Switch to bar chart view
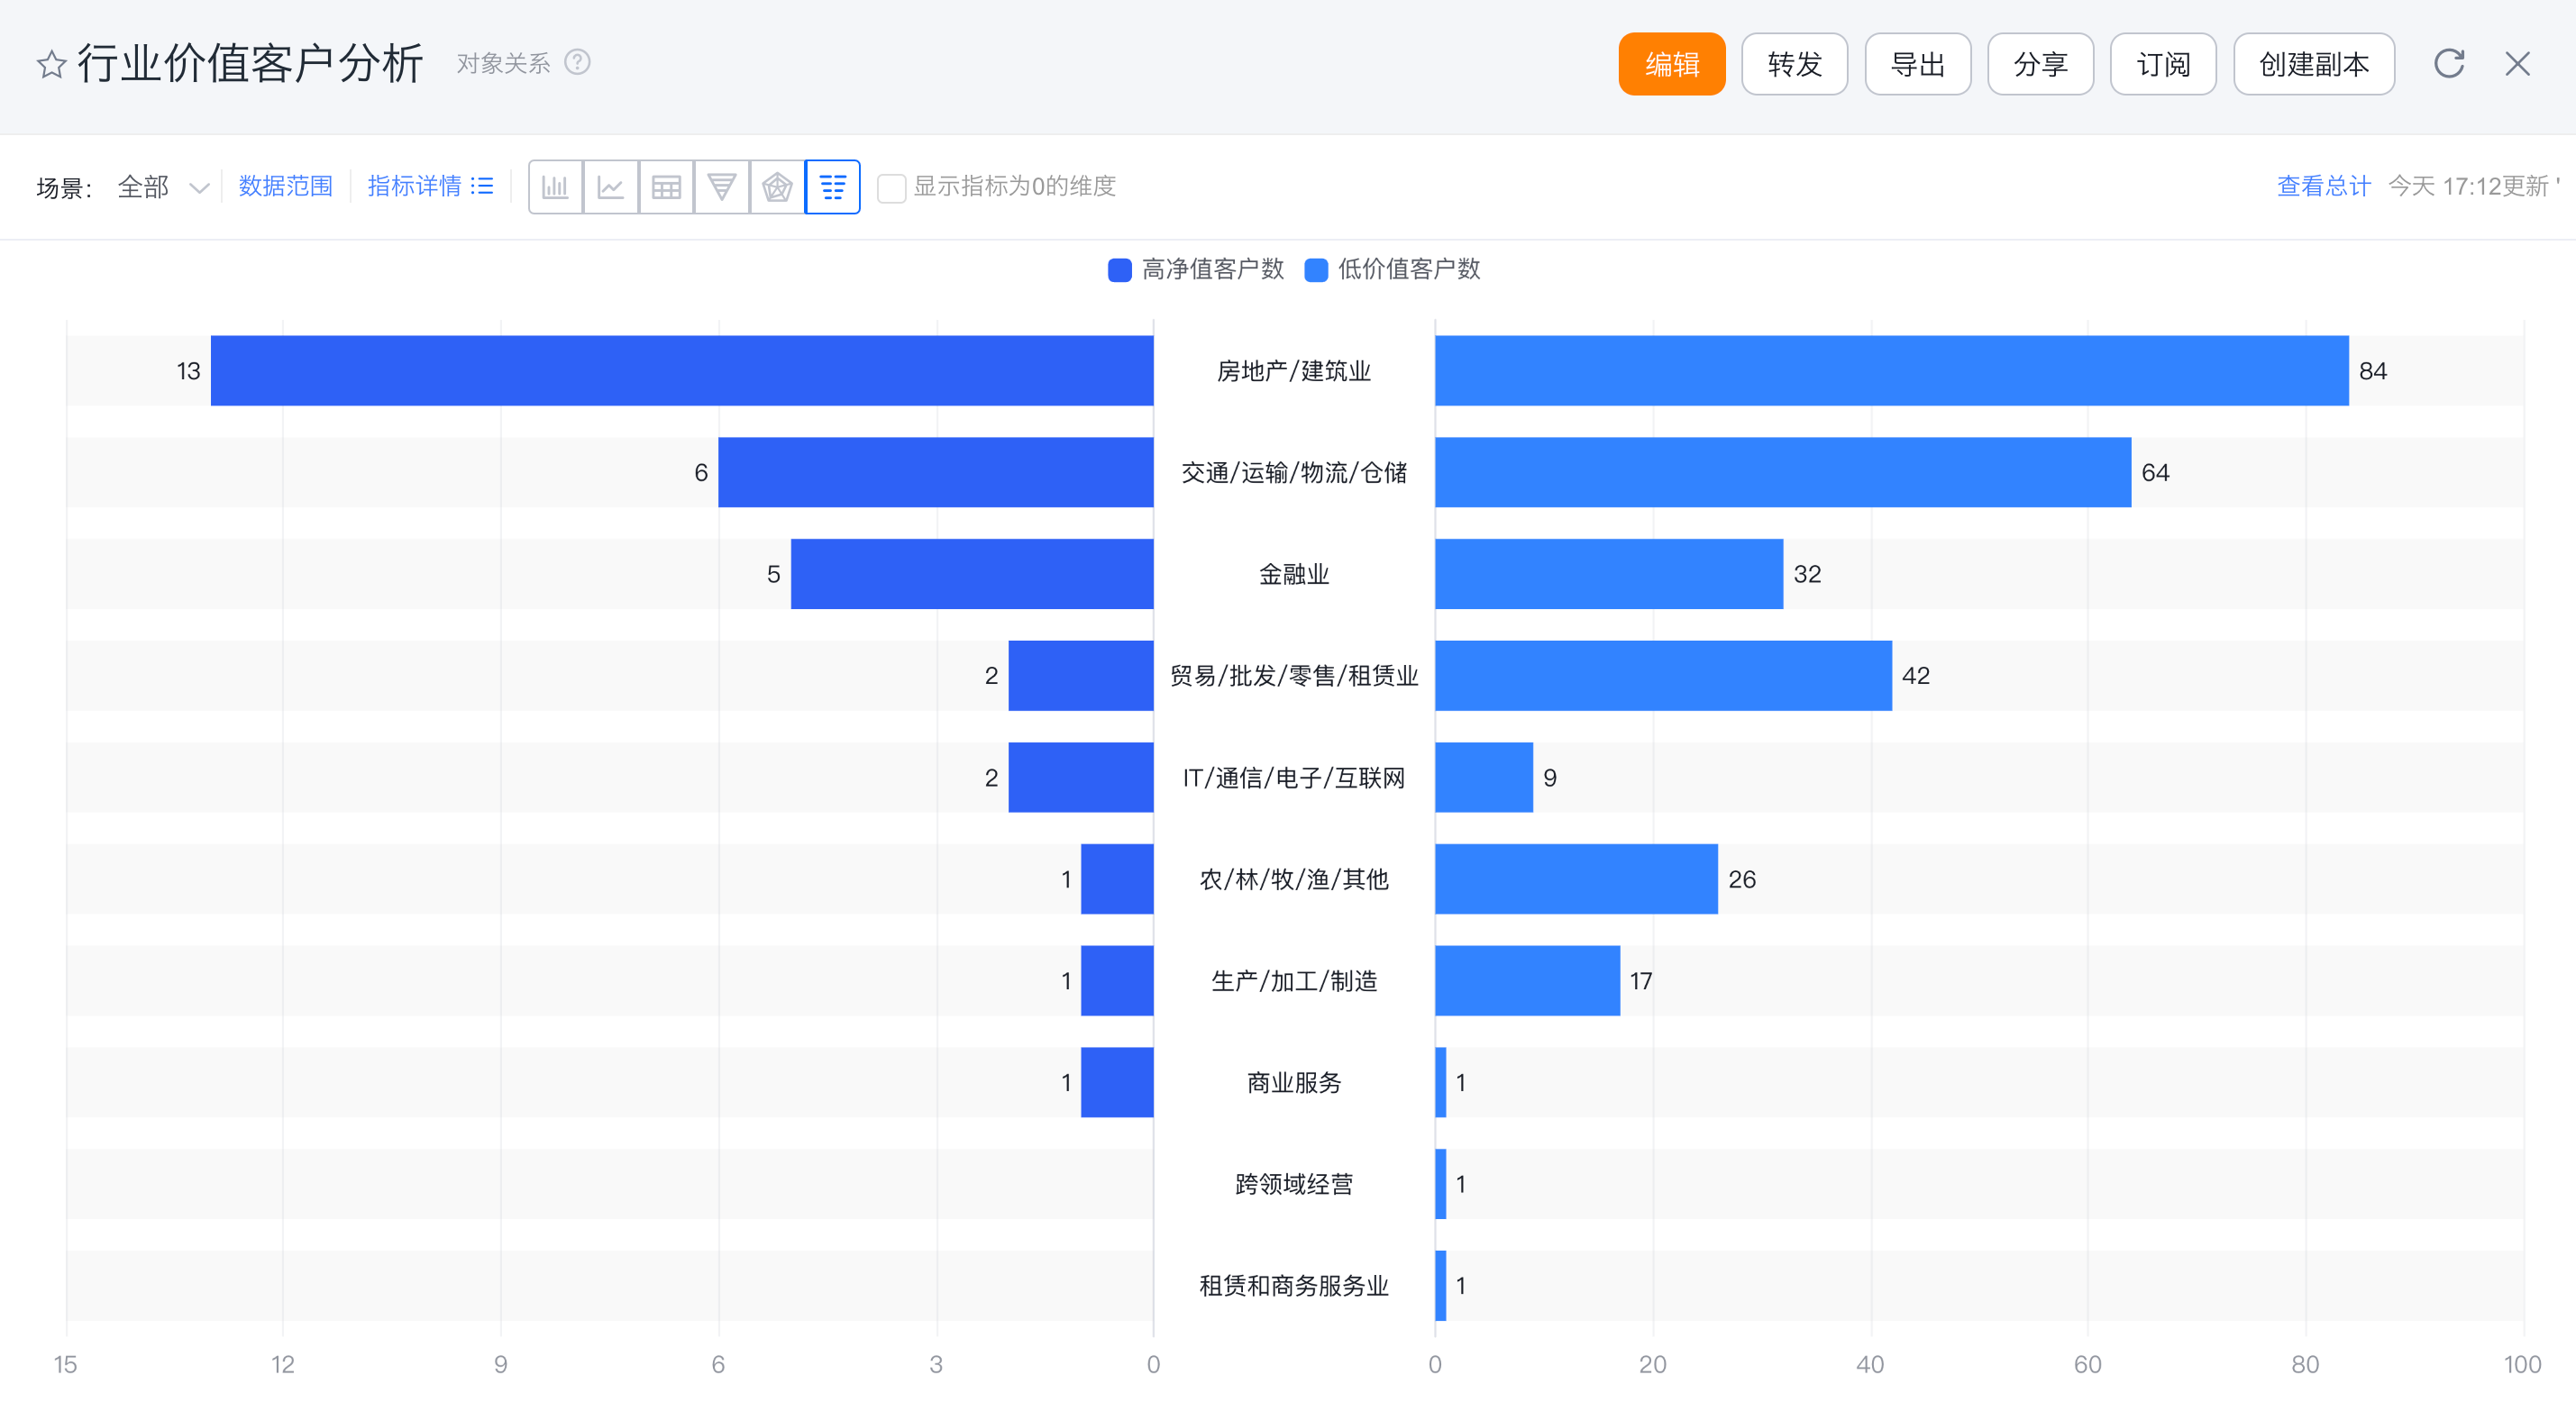The height and width of the screenshot is (1402, 2576). click(555, 187)
